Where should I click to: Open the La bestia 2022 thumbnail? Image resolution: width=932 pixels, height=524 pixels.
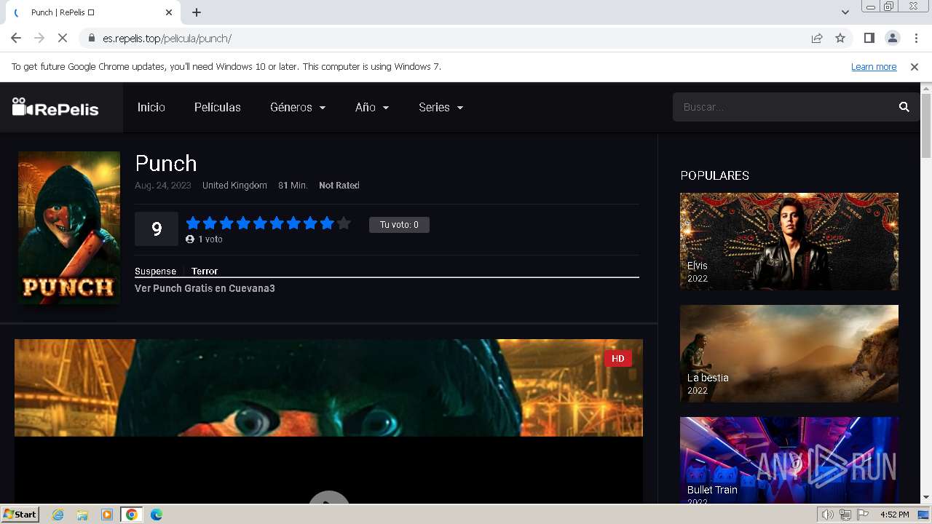789,353
